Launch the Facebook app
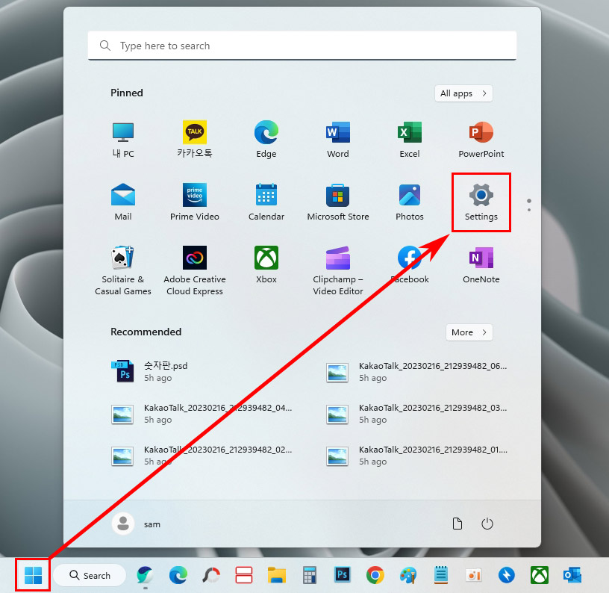Screen dimensions: 609x593 (410, 265)
